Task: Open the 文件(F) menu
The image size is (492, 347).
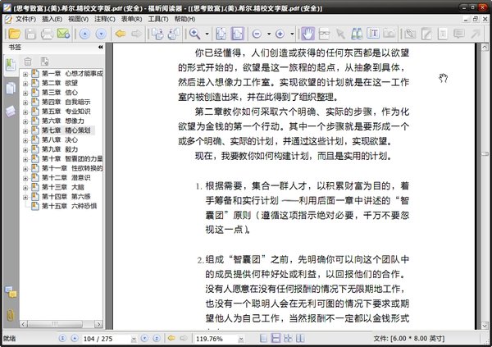Action: 25,19
